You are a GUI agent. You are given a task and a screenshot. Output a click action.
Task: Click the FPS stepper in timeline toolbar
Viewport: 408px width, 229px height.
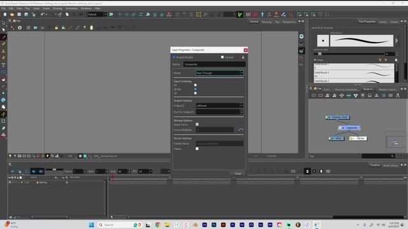click(x=150, y=171)
